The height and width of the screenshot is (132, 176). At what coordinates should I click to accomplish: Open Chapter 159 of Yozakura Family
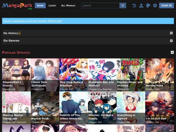point(95,122)
